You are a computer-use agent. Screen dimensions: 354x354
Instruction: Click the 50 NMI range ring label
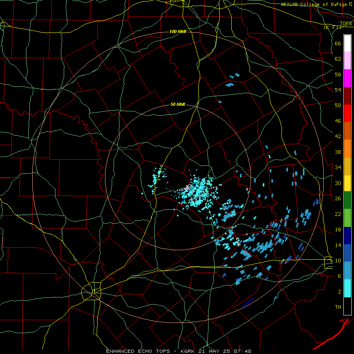point(178,104)
